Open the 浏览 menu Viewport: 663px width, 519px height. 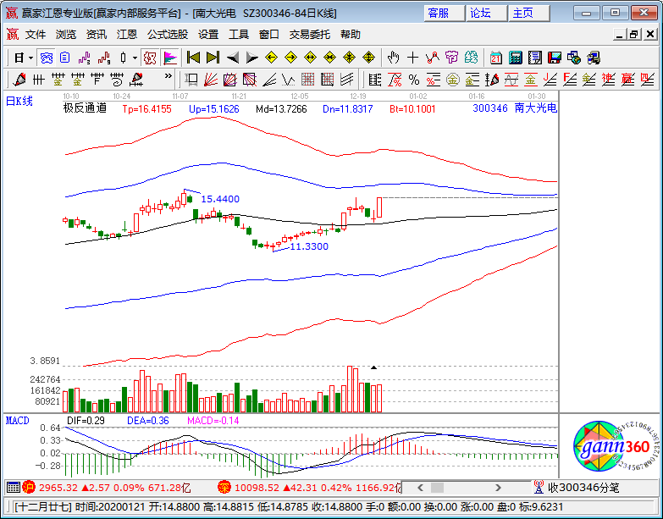[66, 35]
